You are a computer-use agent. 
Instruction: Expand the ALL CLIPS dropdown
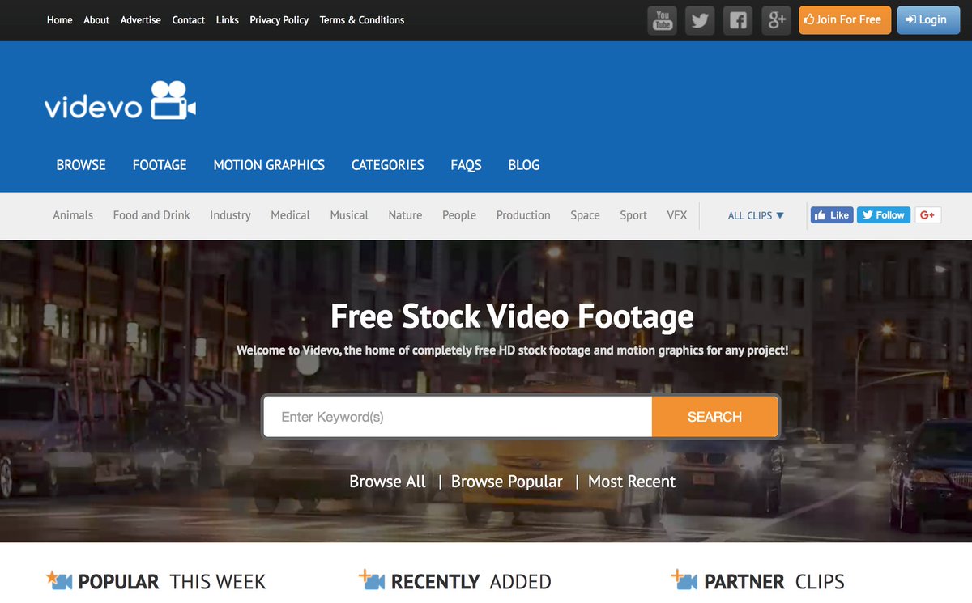coord(756,215)
